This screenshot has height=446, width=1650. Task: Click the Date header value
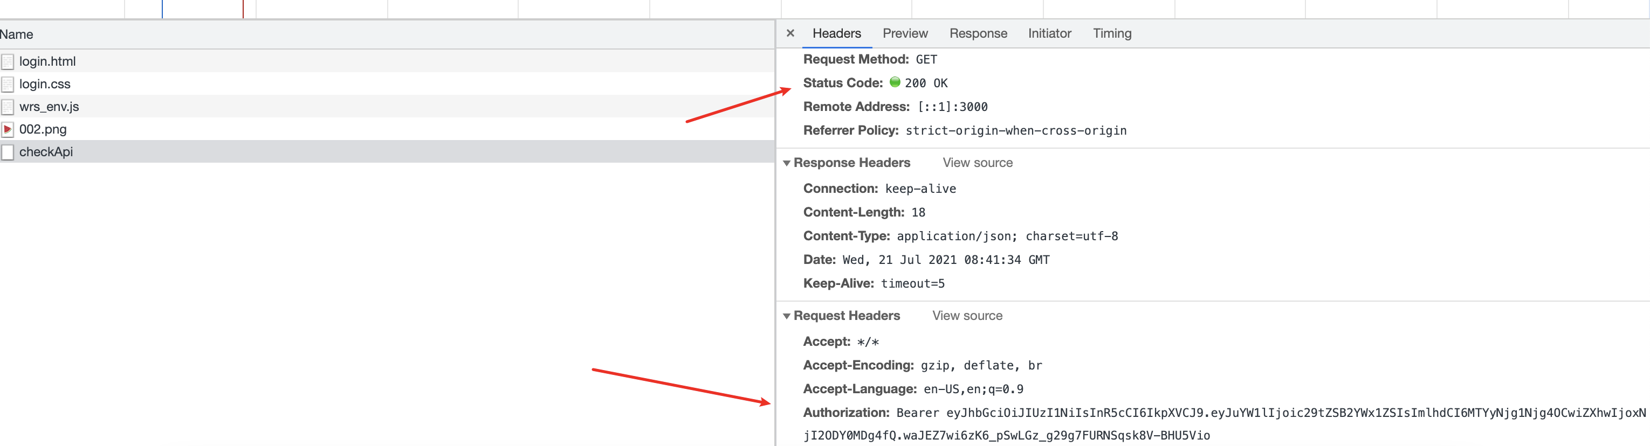click(946, 260)
